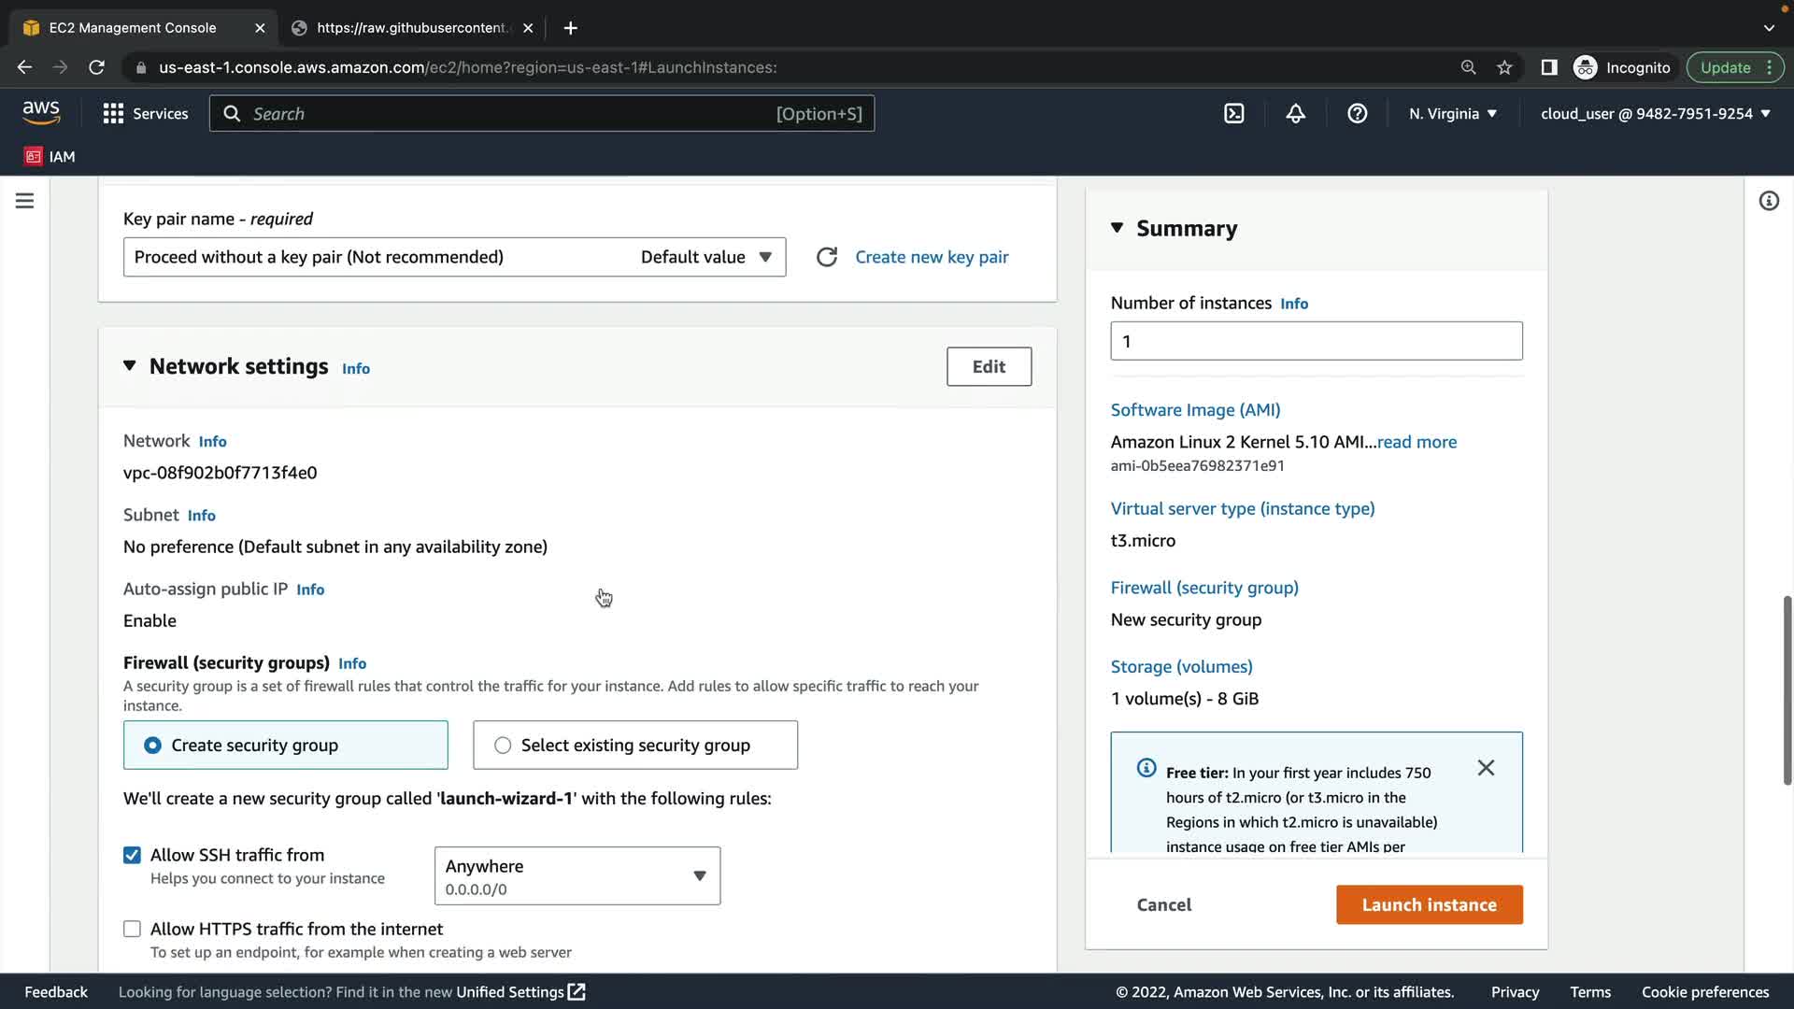The height and width of the screenshot is (1009, 1794).
Task: Open AWS CloudShell icon
Action: click(1233, 114)
